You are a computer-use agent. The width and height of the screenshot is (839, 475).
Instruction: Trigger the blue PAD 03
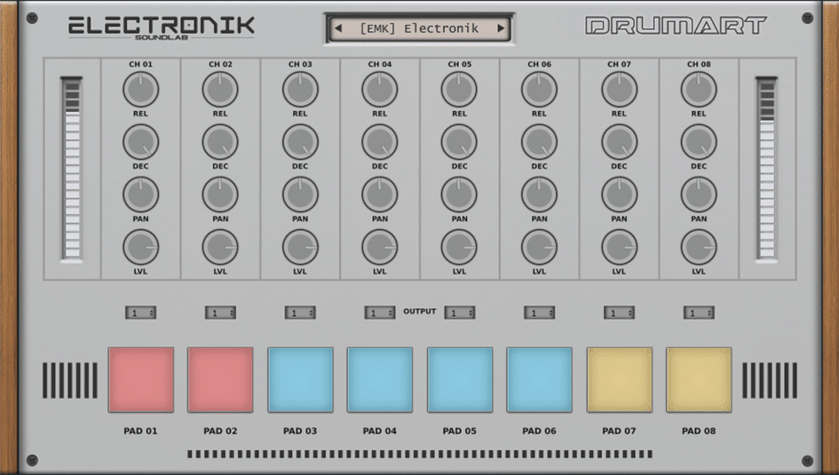coord(300,380)
